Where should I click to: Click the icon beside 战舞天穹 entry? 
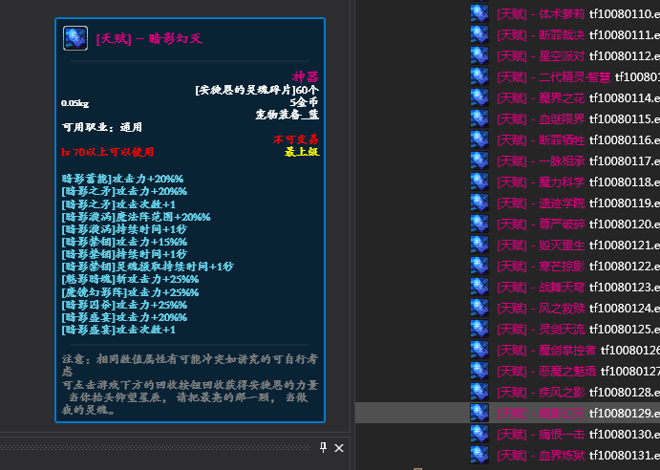pyautogui.click(x=479, y=287)
